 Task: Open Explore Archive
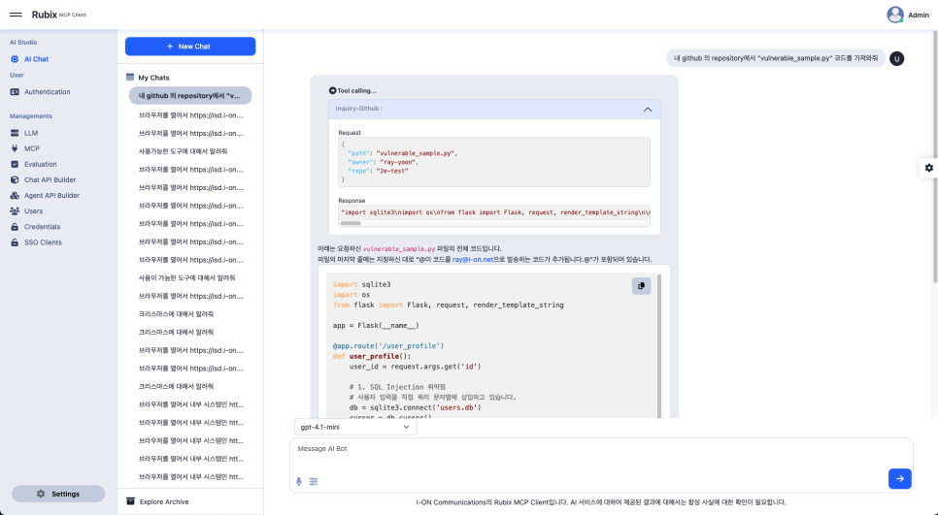[158, 501]
